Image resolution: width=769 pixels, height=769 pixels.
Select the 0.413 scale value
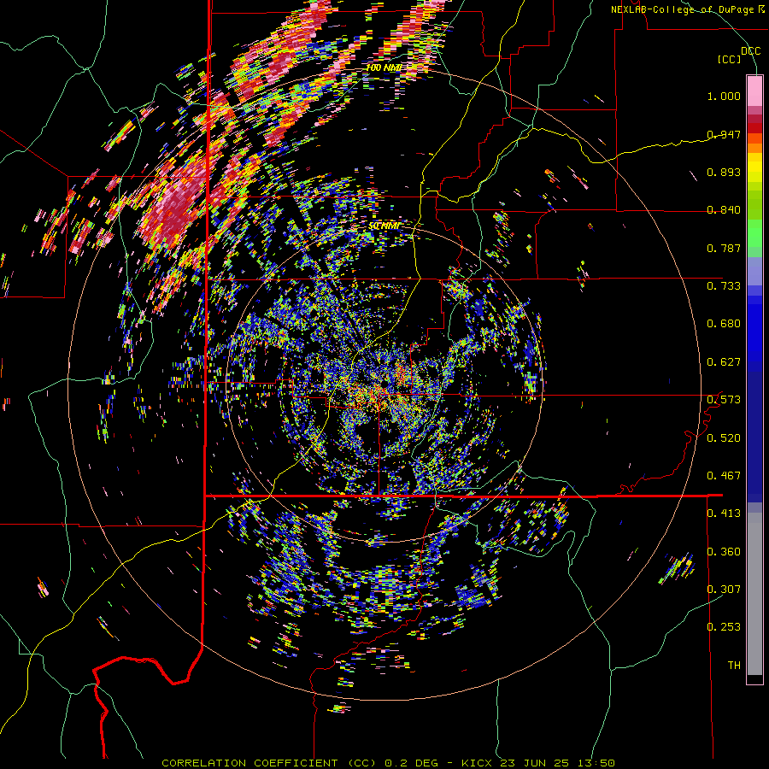pyautogui.click(x=724, y=514)
